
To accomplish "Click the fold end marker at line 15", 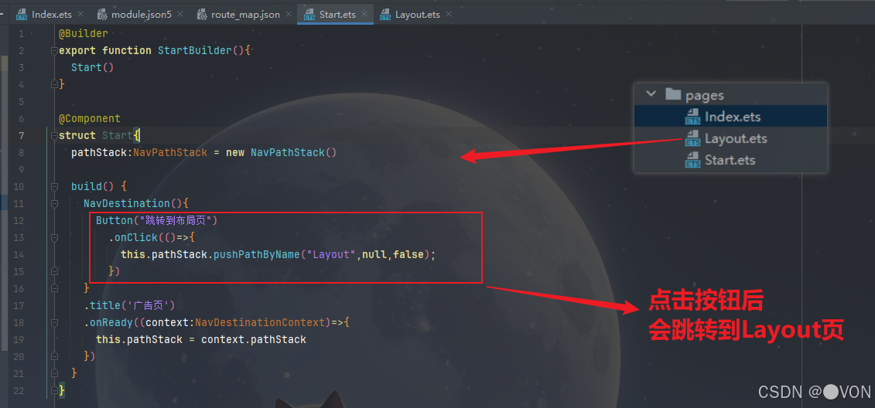I will pos(54,271).
